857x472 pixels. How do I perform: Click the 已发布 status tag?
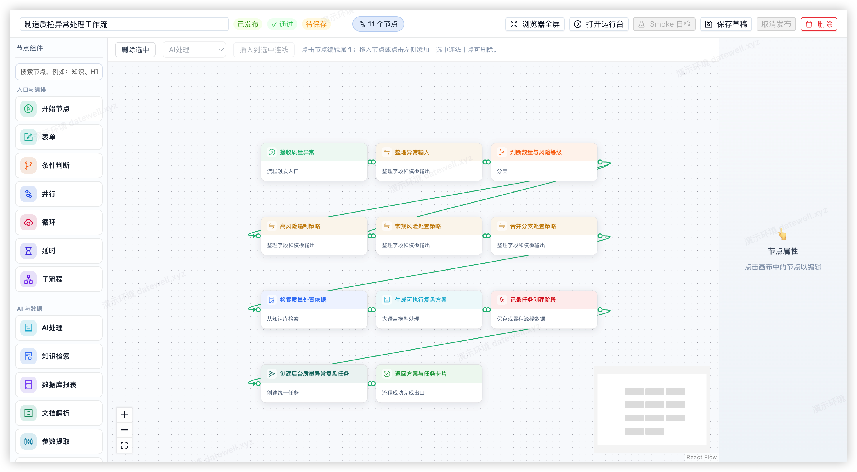[248, 24]
